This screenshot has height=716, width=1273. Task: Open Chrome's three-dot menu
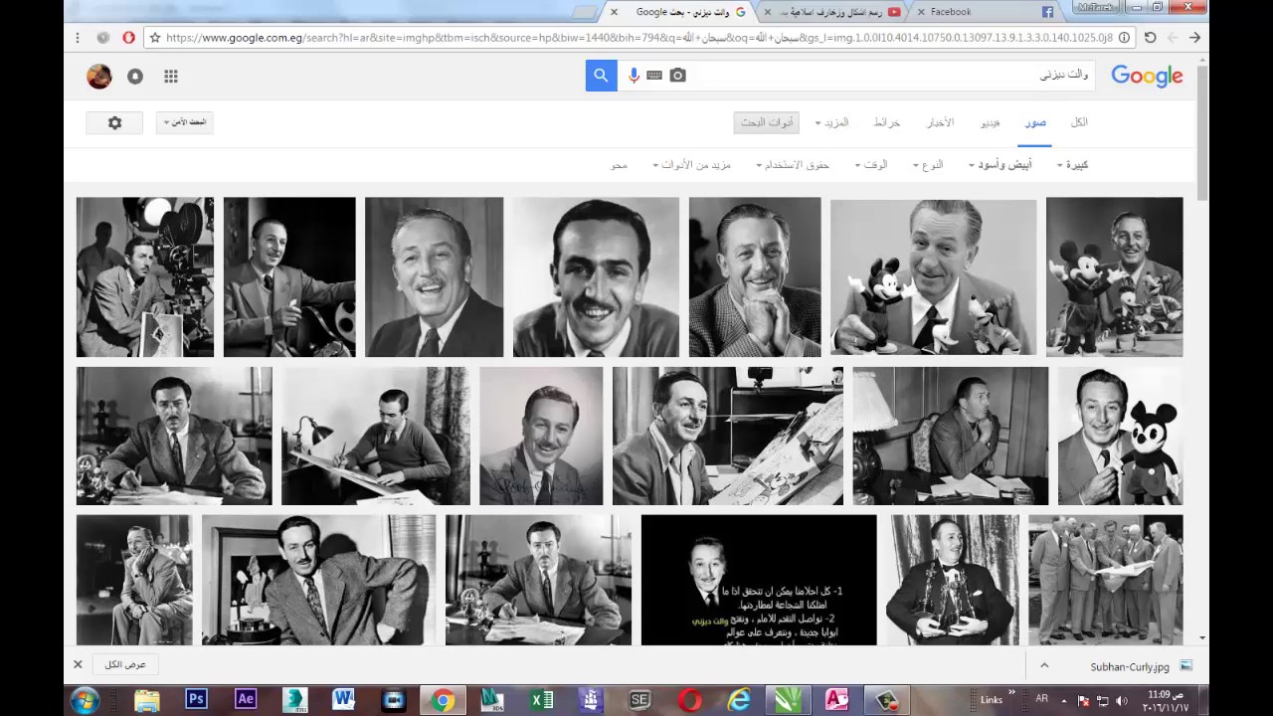pyautogui.click(x=78, y=38)
